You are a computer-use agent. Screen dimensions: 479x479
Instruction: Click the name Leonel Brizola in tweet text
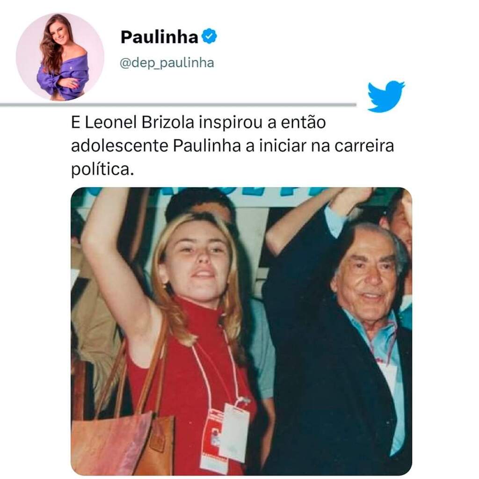point(139,122)
